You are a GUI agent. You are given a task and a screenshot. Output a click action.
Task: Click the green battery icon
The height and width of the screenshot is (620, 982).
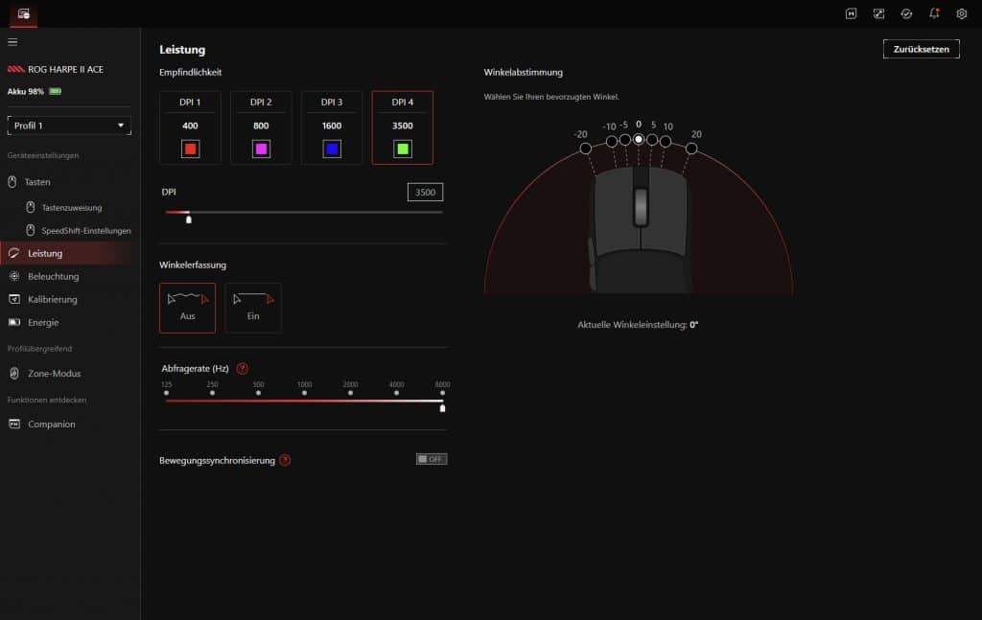pyautogui.click(x=56, y=91)
